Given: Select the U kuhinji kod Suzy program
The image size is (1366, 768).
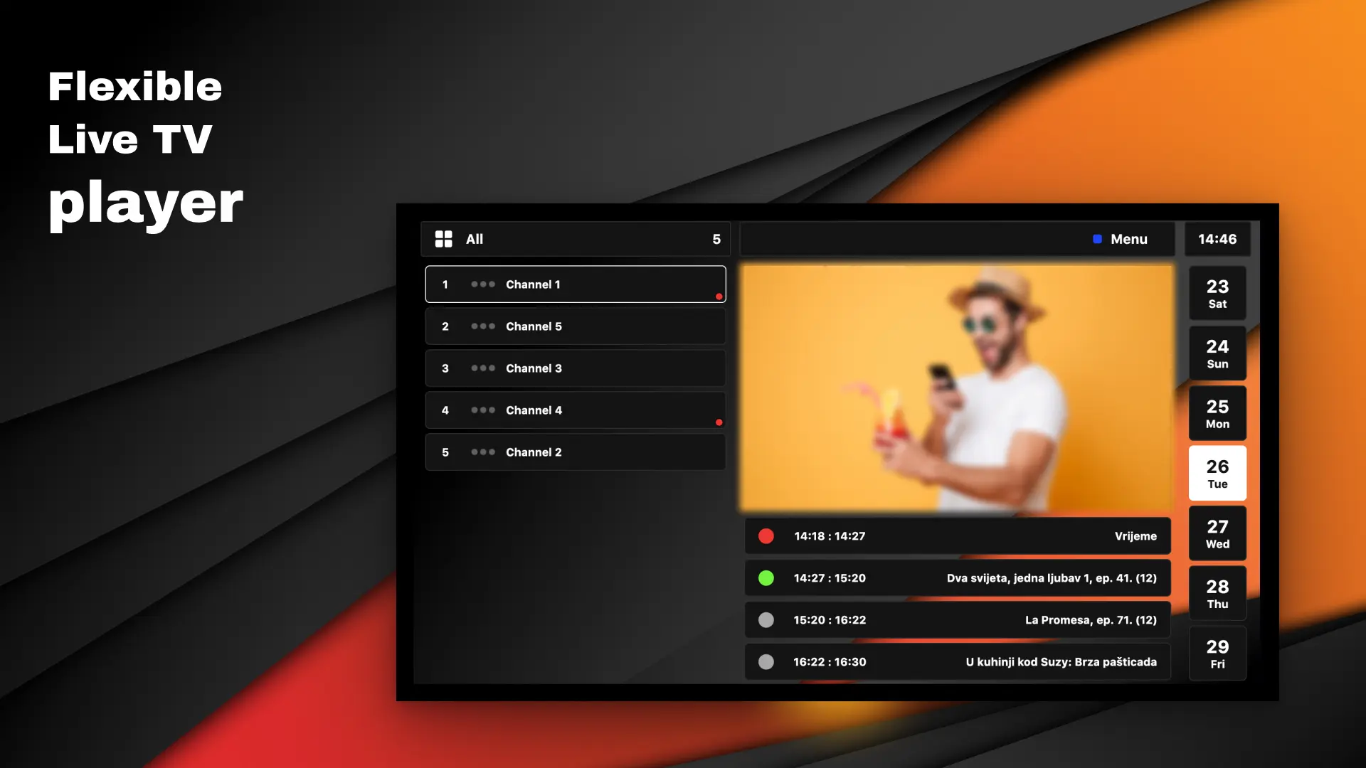Looking at the screenshot, I should 957,662.
